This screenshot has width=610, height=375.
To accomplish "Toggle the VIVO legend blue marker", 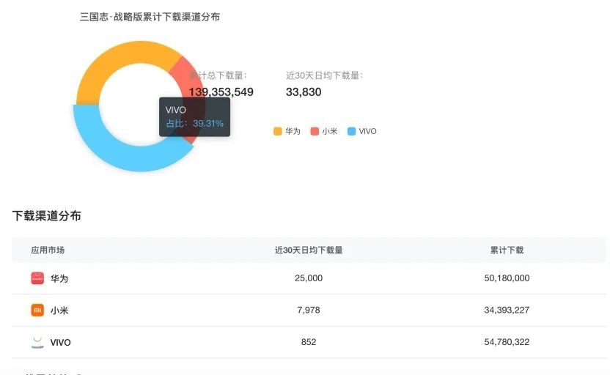I will coord(351,131).
